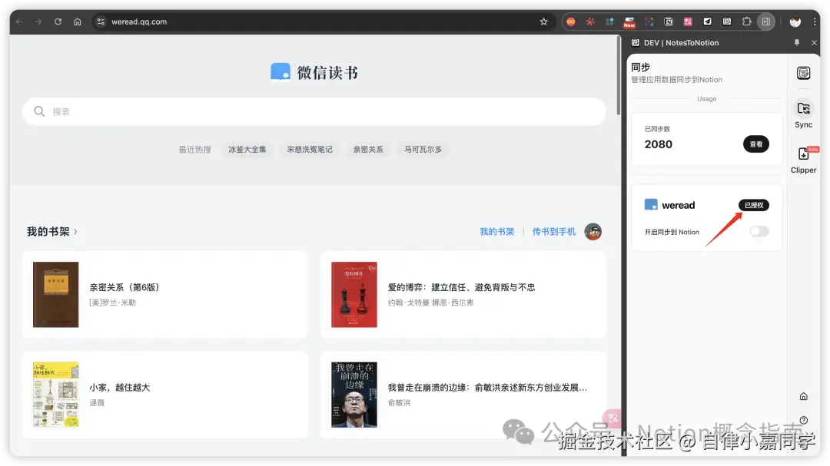This screenshot has width=830, height=466.
Task: Select hot search tag 马可瓦尔多
Action: (x=423, y=150)
